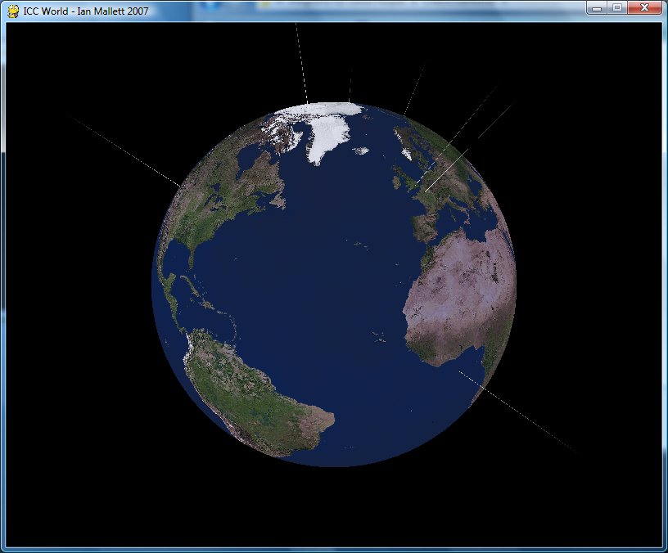Maximize the ICC World window

coord(616,8)
